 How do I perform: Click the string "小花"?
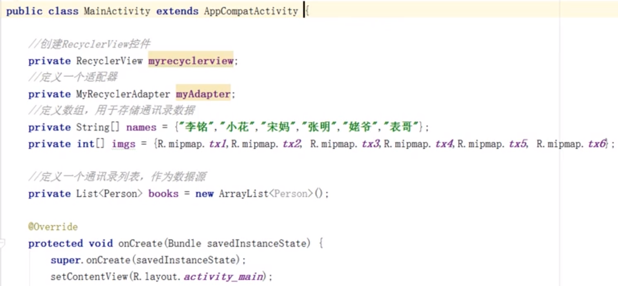pos(239,127)
